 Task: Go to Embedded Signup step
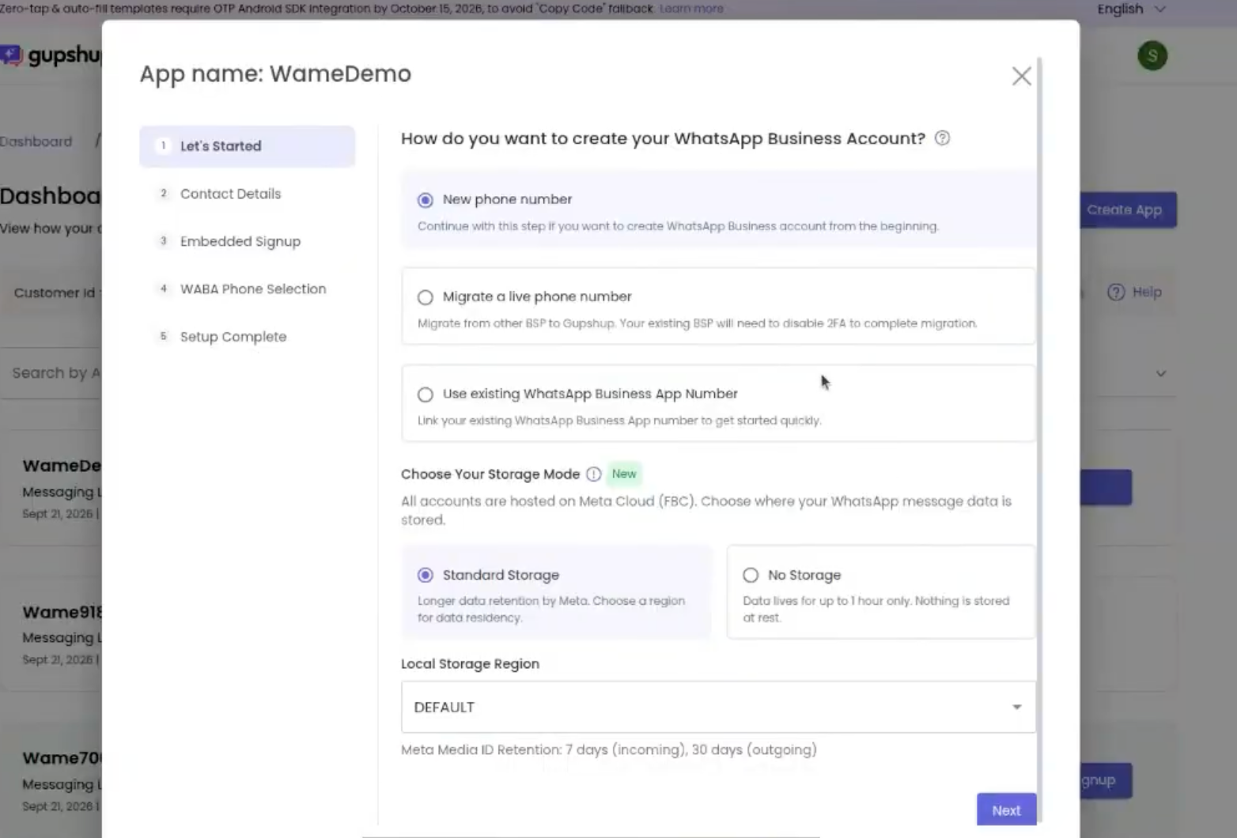tap(240, 241)
